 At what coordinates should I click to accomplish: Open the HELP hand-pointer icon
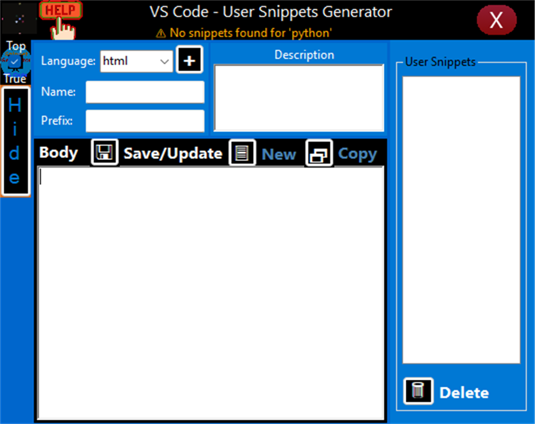pyautogui.click(x=61, y=20)
